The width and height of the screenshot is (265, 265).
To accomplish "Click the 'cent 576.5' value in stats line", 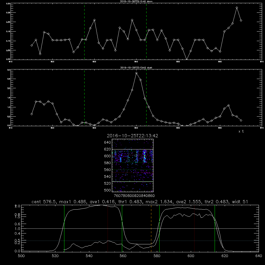I will point(44,202).
